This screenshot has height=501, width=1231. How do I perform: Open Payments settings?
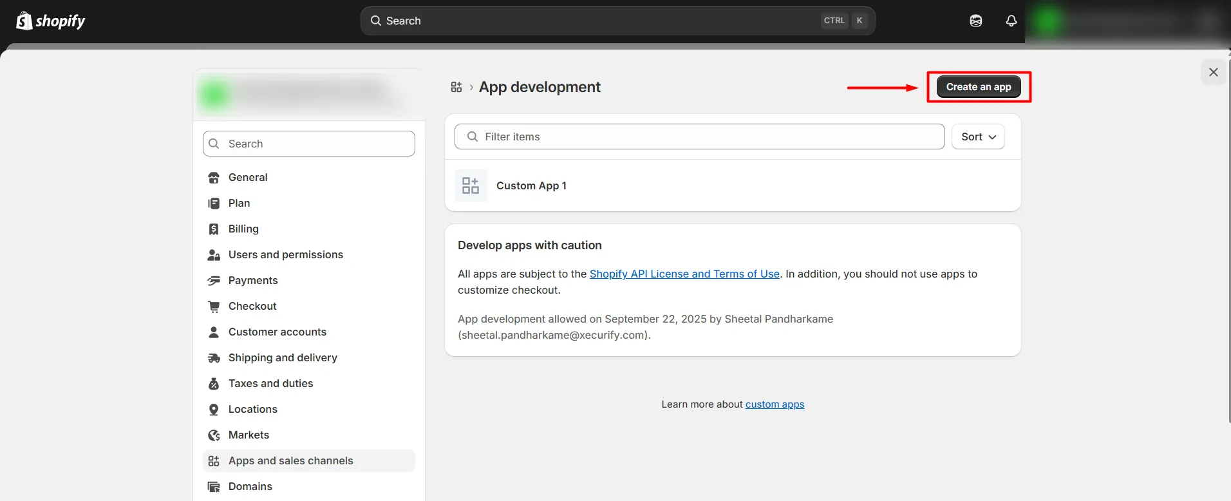tap(309, 280)
